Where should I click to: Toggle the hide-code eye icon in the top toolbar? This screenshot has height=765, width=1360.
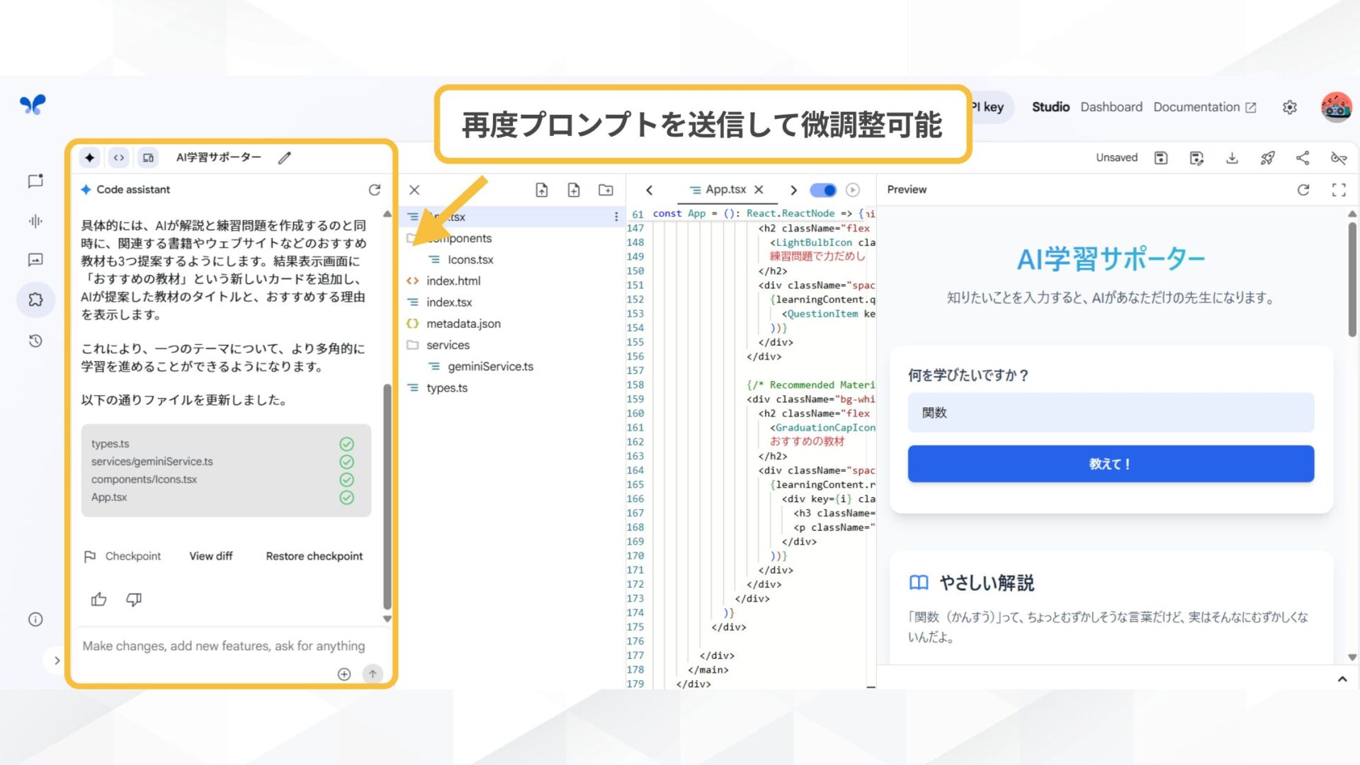[x=1339, y=159]
